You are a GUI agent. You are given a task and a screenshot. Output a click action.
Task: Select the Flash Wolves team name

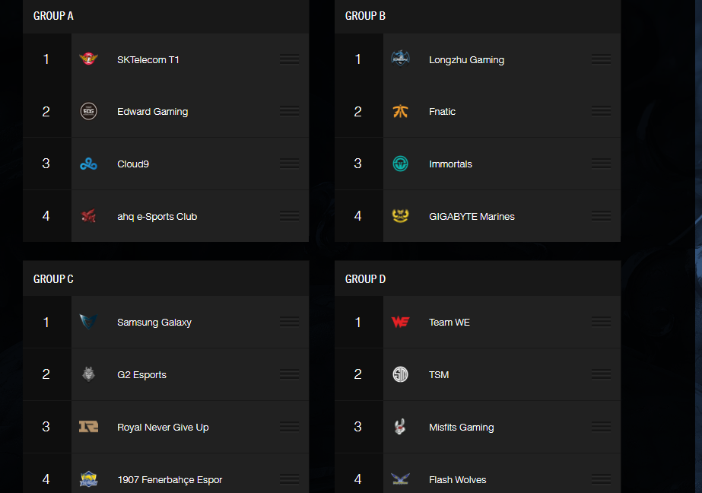[x=457, y=480]
